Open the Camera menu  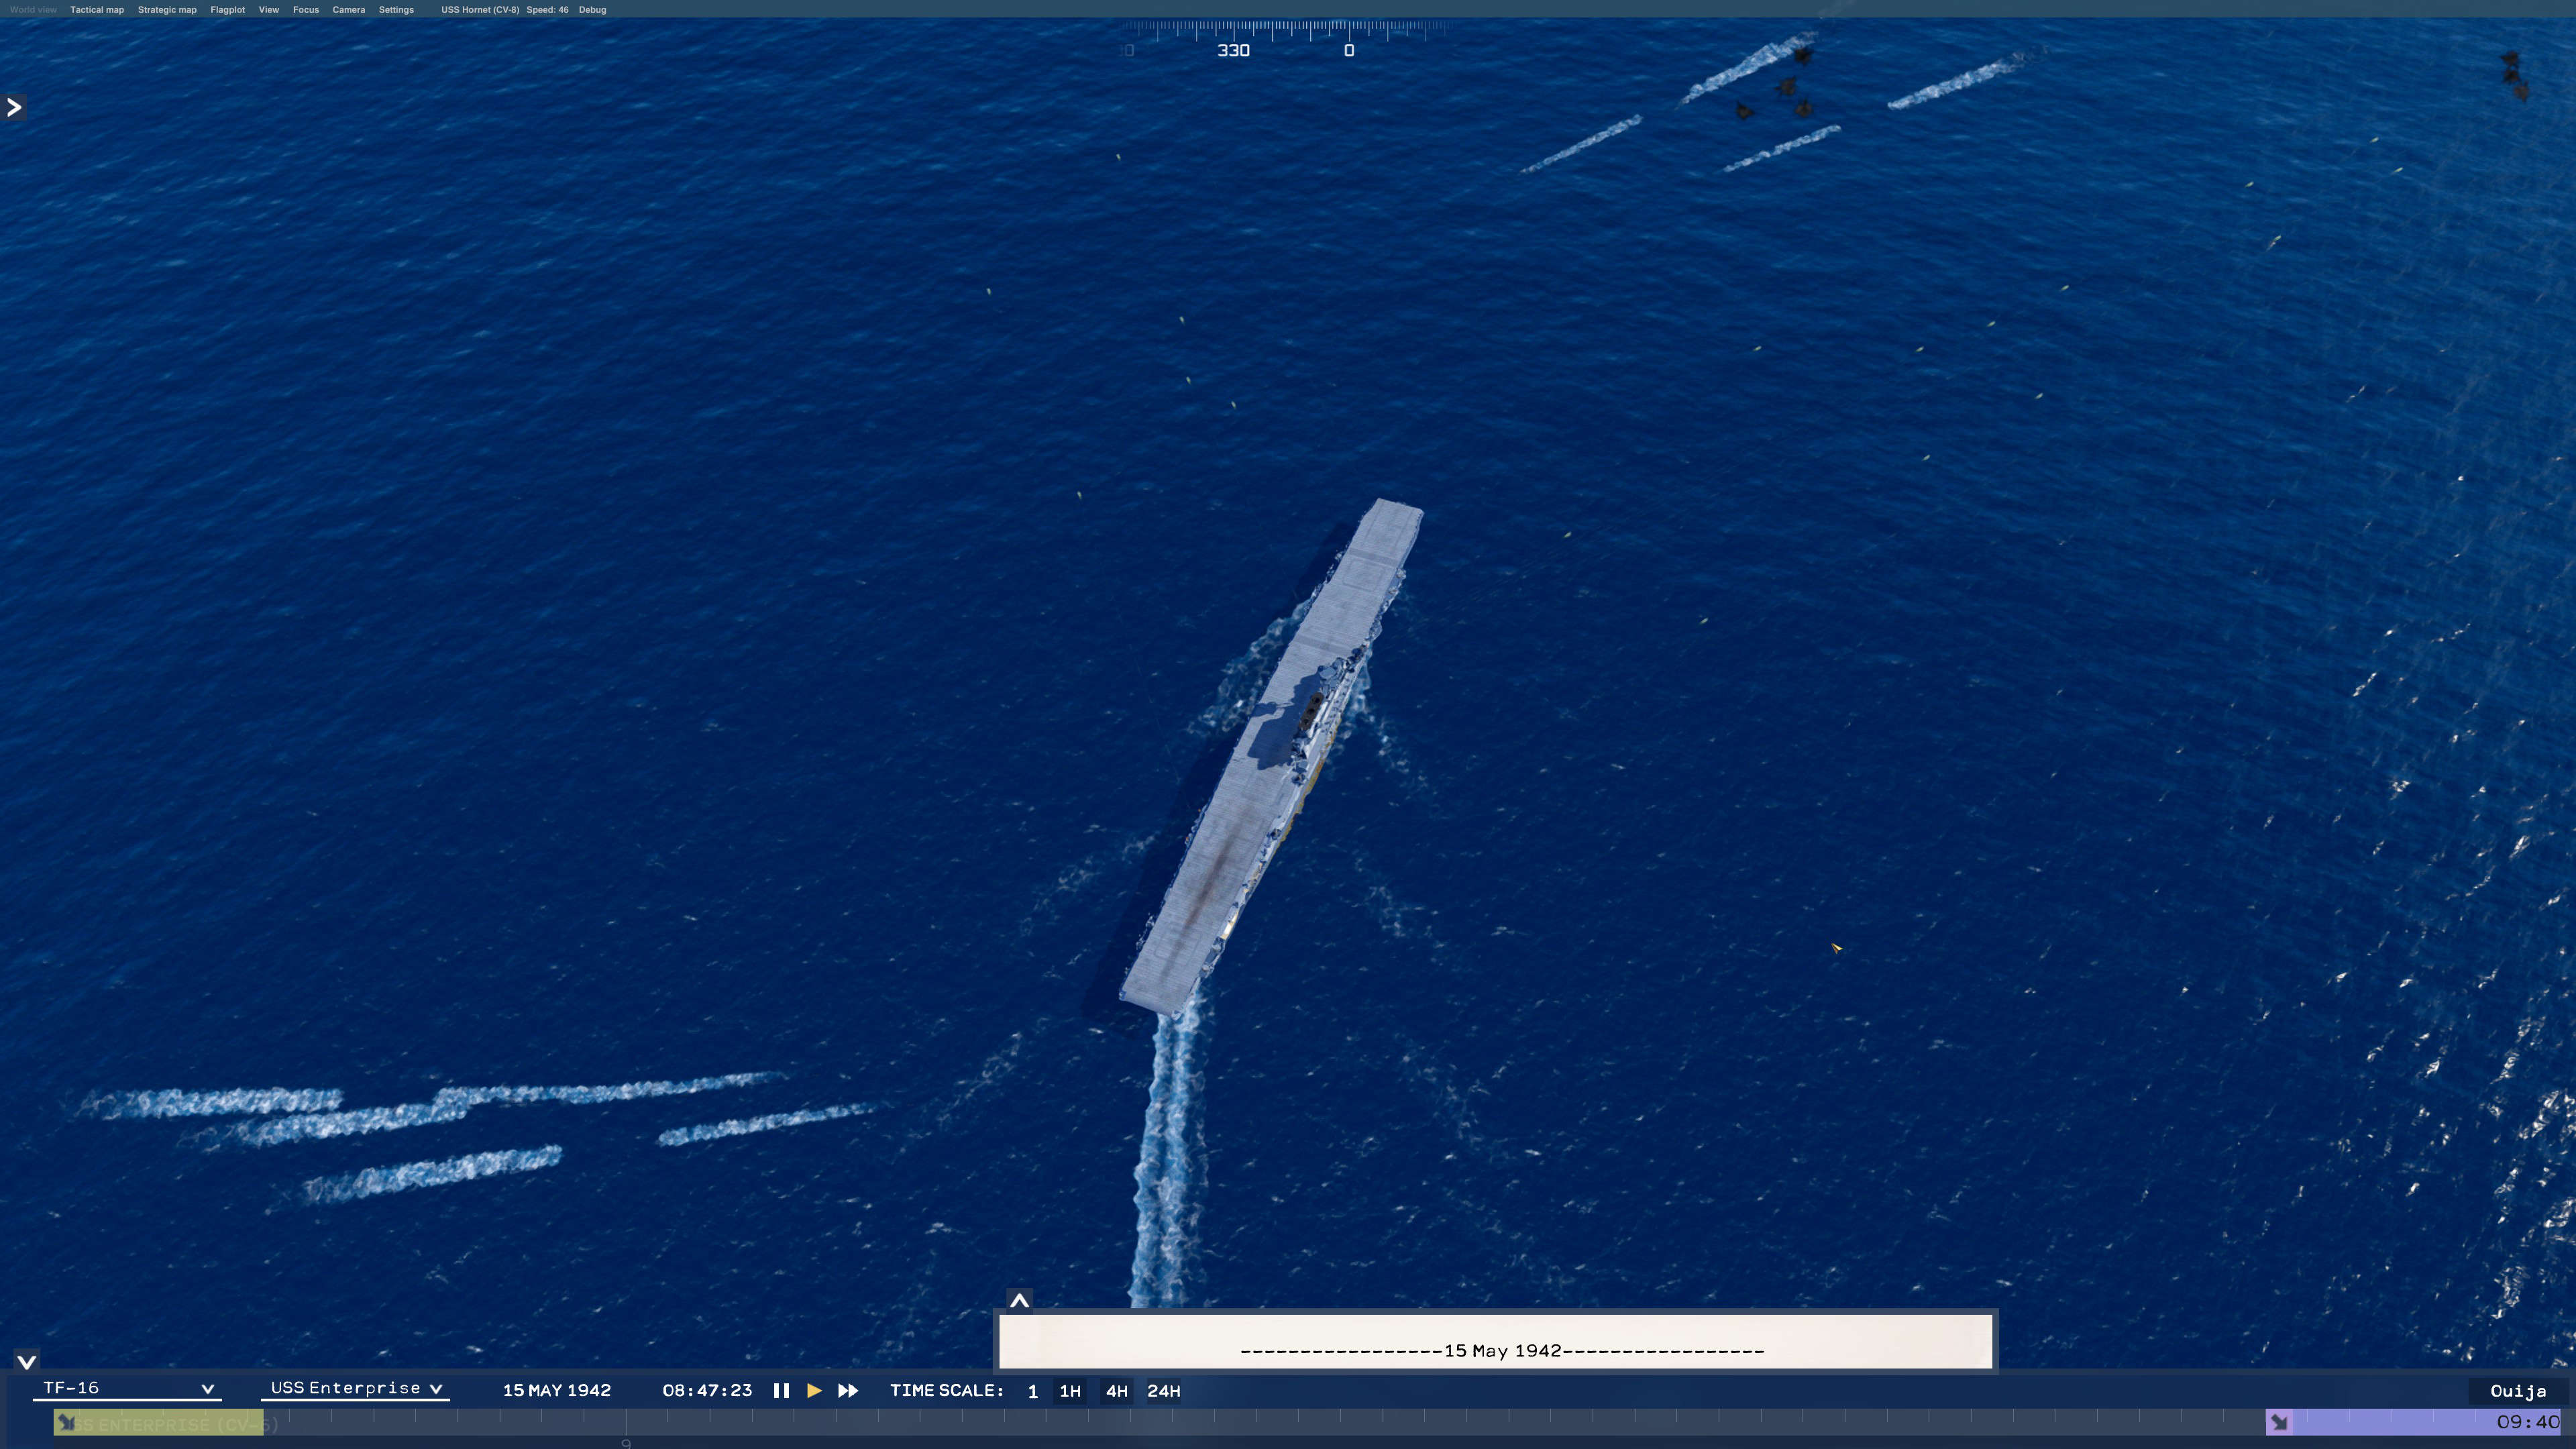(x=348, y=10)
